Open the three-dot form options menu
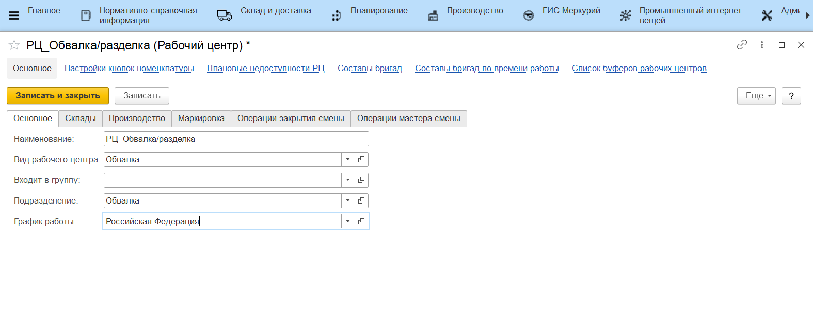Image resolution: width=813 pixels, height=336 pixels. tap(762, 45)
